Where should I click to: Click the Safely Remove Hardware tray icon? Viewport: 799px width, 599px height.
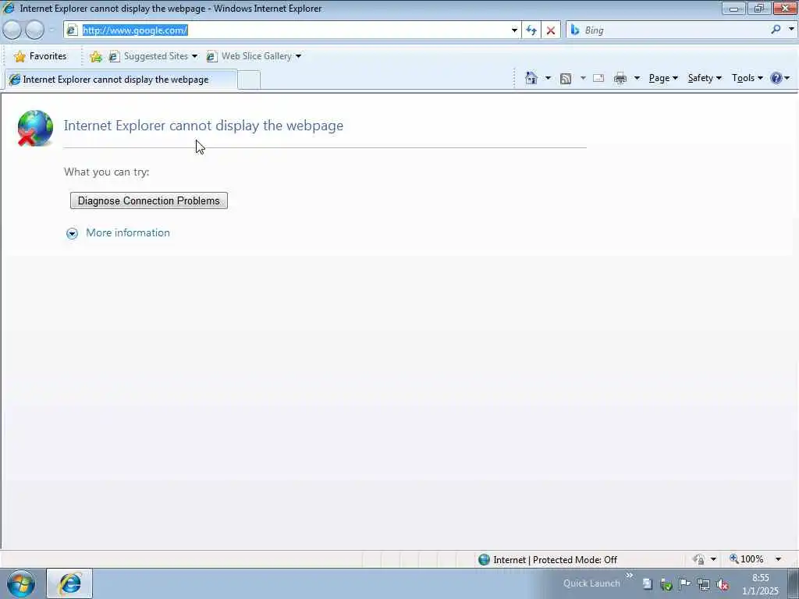click(x=666, y=584)
